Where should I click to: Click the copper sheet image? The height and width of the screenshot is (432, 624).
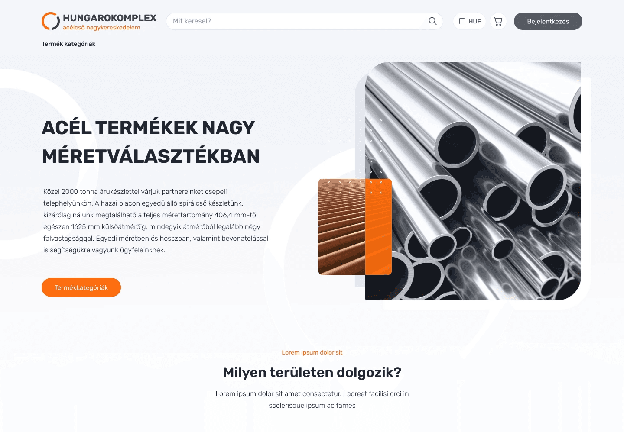pyautogui.click(x=355, y=227)
